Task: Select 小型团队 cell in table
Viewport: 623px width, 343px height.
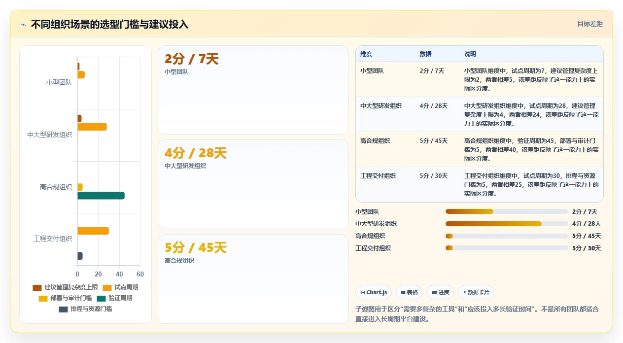Action: coord(372,71)
